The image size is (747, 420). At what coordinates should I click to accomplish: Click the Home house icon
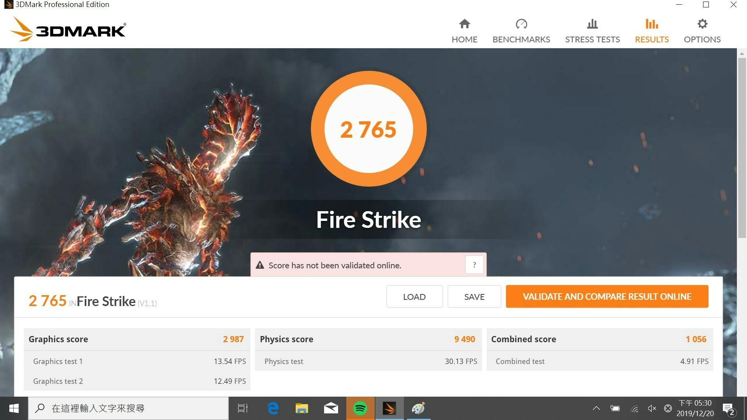(464, 24)
